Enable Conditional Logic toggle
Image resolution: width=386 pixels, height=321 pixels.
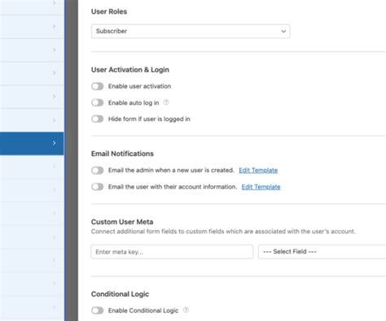(x=98, y=310)
